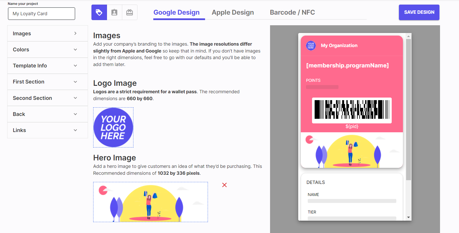The height and width of the screenshot is (233, 459).
Task: Click the 'POINTS' label in preview
Action: pyautogui.click(x=313, y=80)
